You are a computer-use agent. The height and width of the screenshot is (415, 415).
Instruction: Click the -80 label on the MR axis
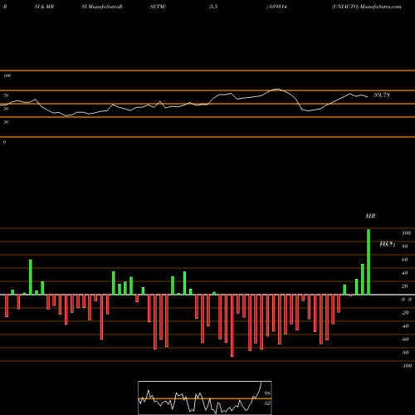[405, 353]
